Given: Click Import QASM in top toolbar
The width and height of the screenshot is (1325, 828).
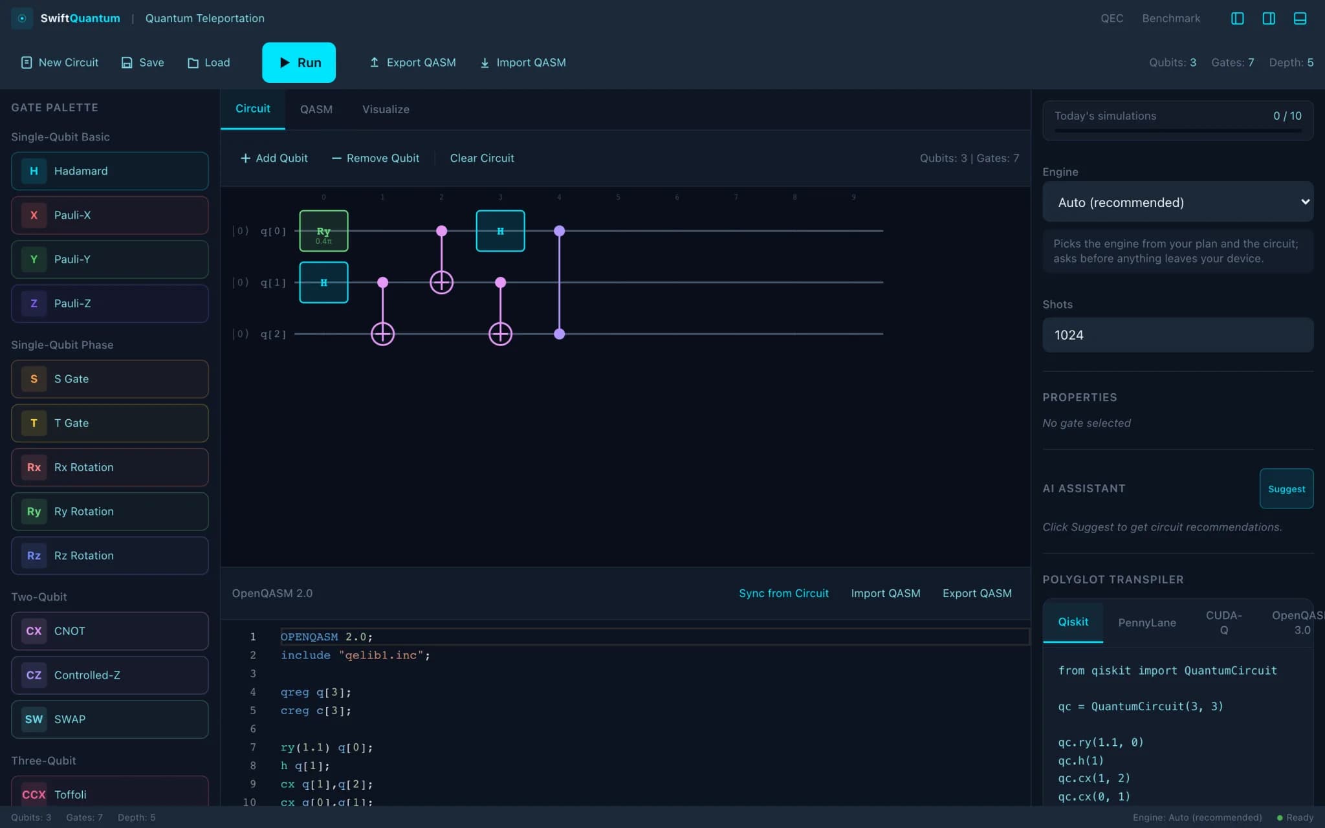Looking at the screenshot, I should [523, 62].
